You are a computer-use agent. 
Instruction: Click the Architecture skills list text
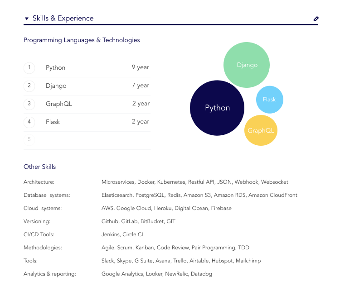point(194,182)
